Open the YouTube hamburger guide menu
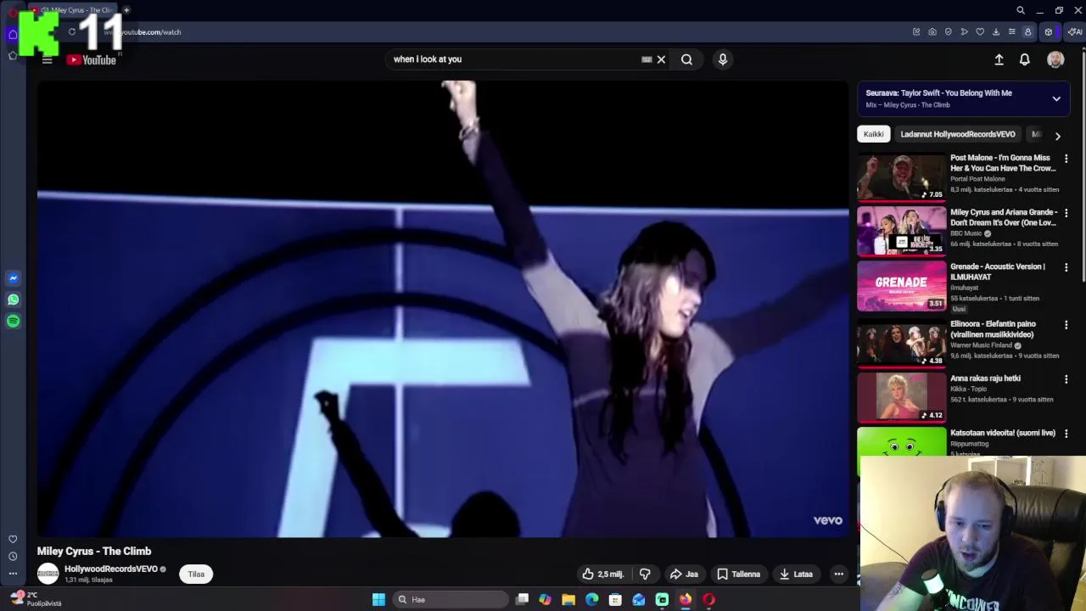The height and width of the screenshot is (611, 1086). pos(48,59)
